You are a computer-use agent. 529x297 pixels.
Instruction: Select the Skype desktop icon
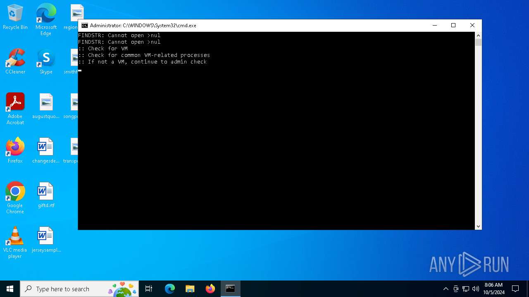pos(46,62)
